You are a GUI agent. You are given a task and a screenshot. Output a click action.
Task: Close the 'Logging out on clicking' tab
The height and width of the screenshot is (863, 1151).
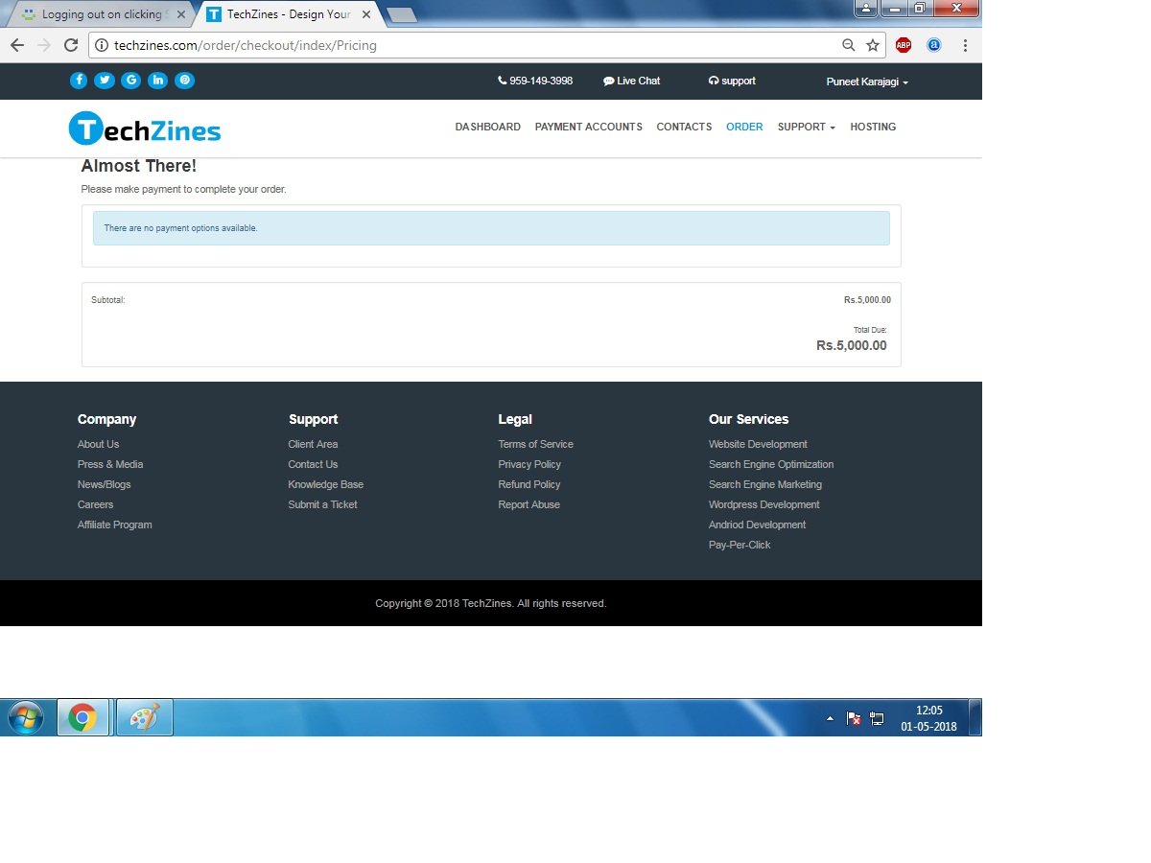[181, 14]
